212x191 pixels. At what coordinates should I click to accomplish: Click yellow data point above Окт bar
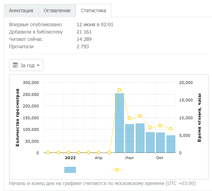(160, 126)
